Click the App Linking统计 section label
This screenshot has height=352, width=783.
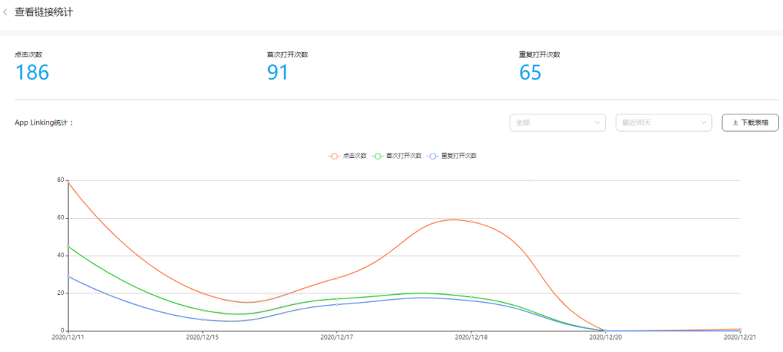[44, 123]
